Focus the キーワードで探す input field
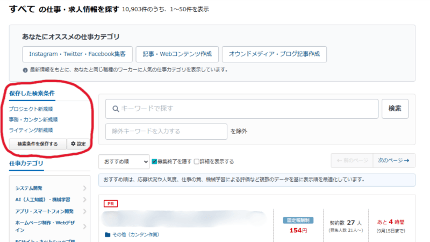This screenshot has width=430, height=242. click(x=242, y=109)
